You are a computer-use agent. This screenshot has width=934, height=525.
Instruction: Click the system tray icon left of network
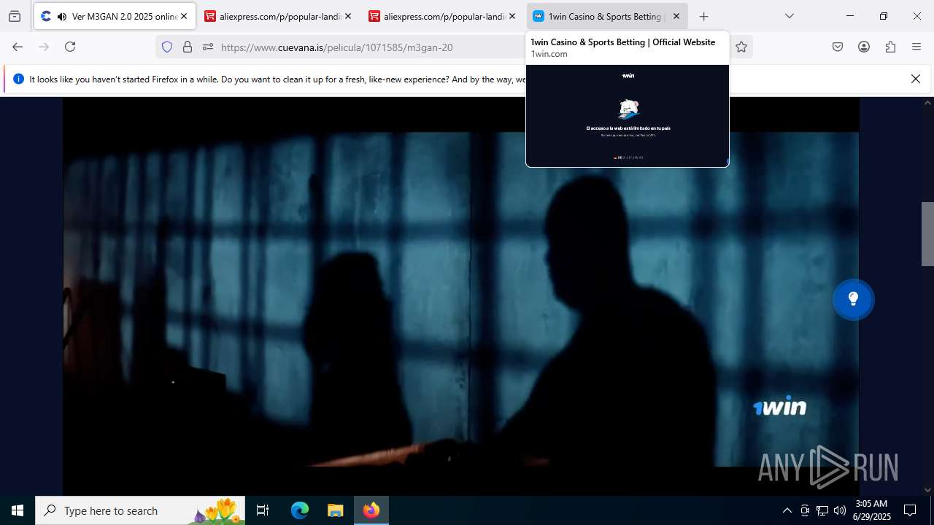[805, 510]
